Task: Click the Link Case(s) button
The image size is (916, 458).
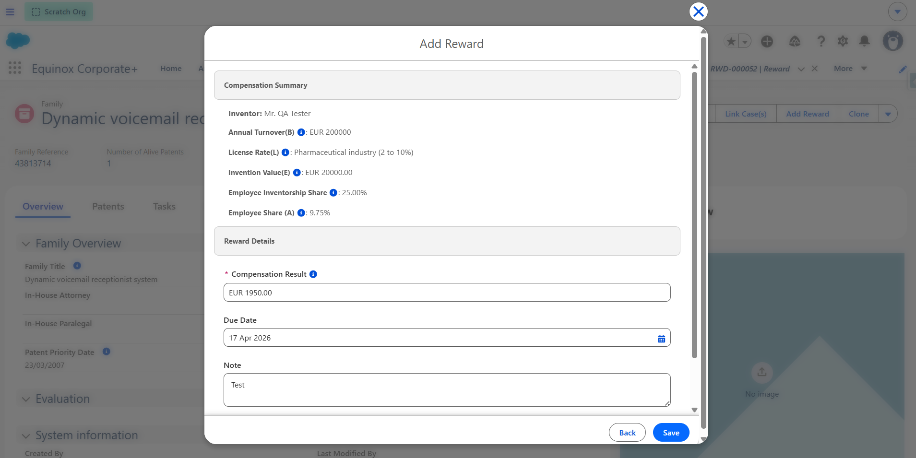Action: (x=746, y=114)
